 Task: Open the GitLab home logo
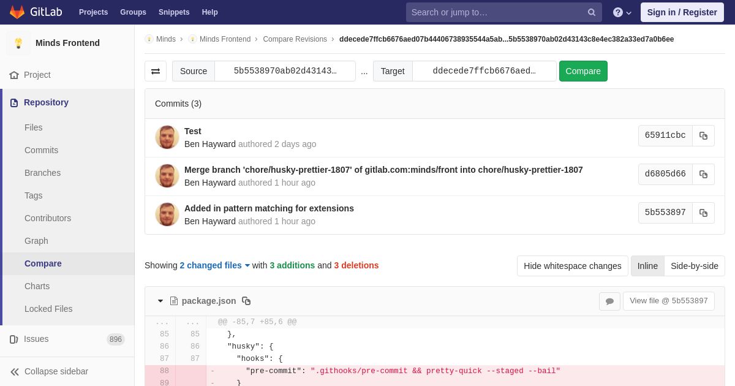pos(36,12)
